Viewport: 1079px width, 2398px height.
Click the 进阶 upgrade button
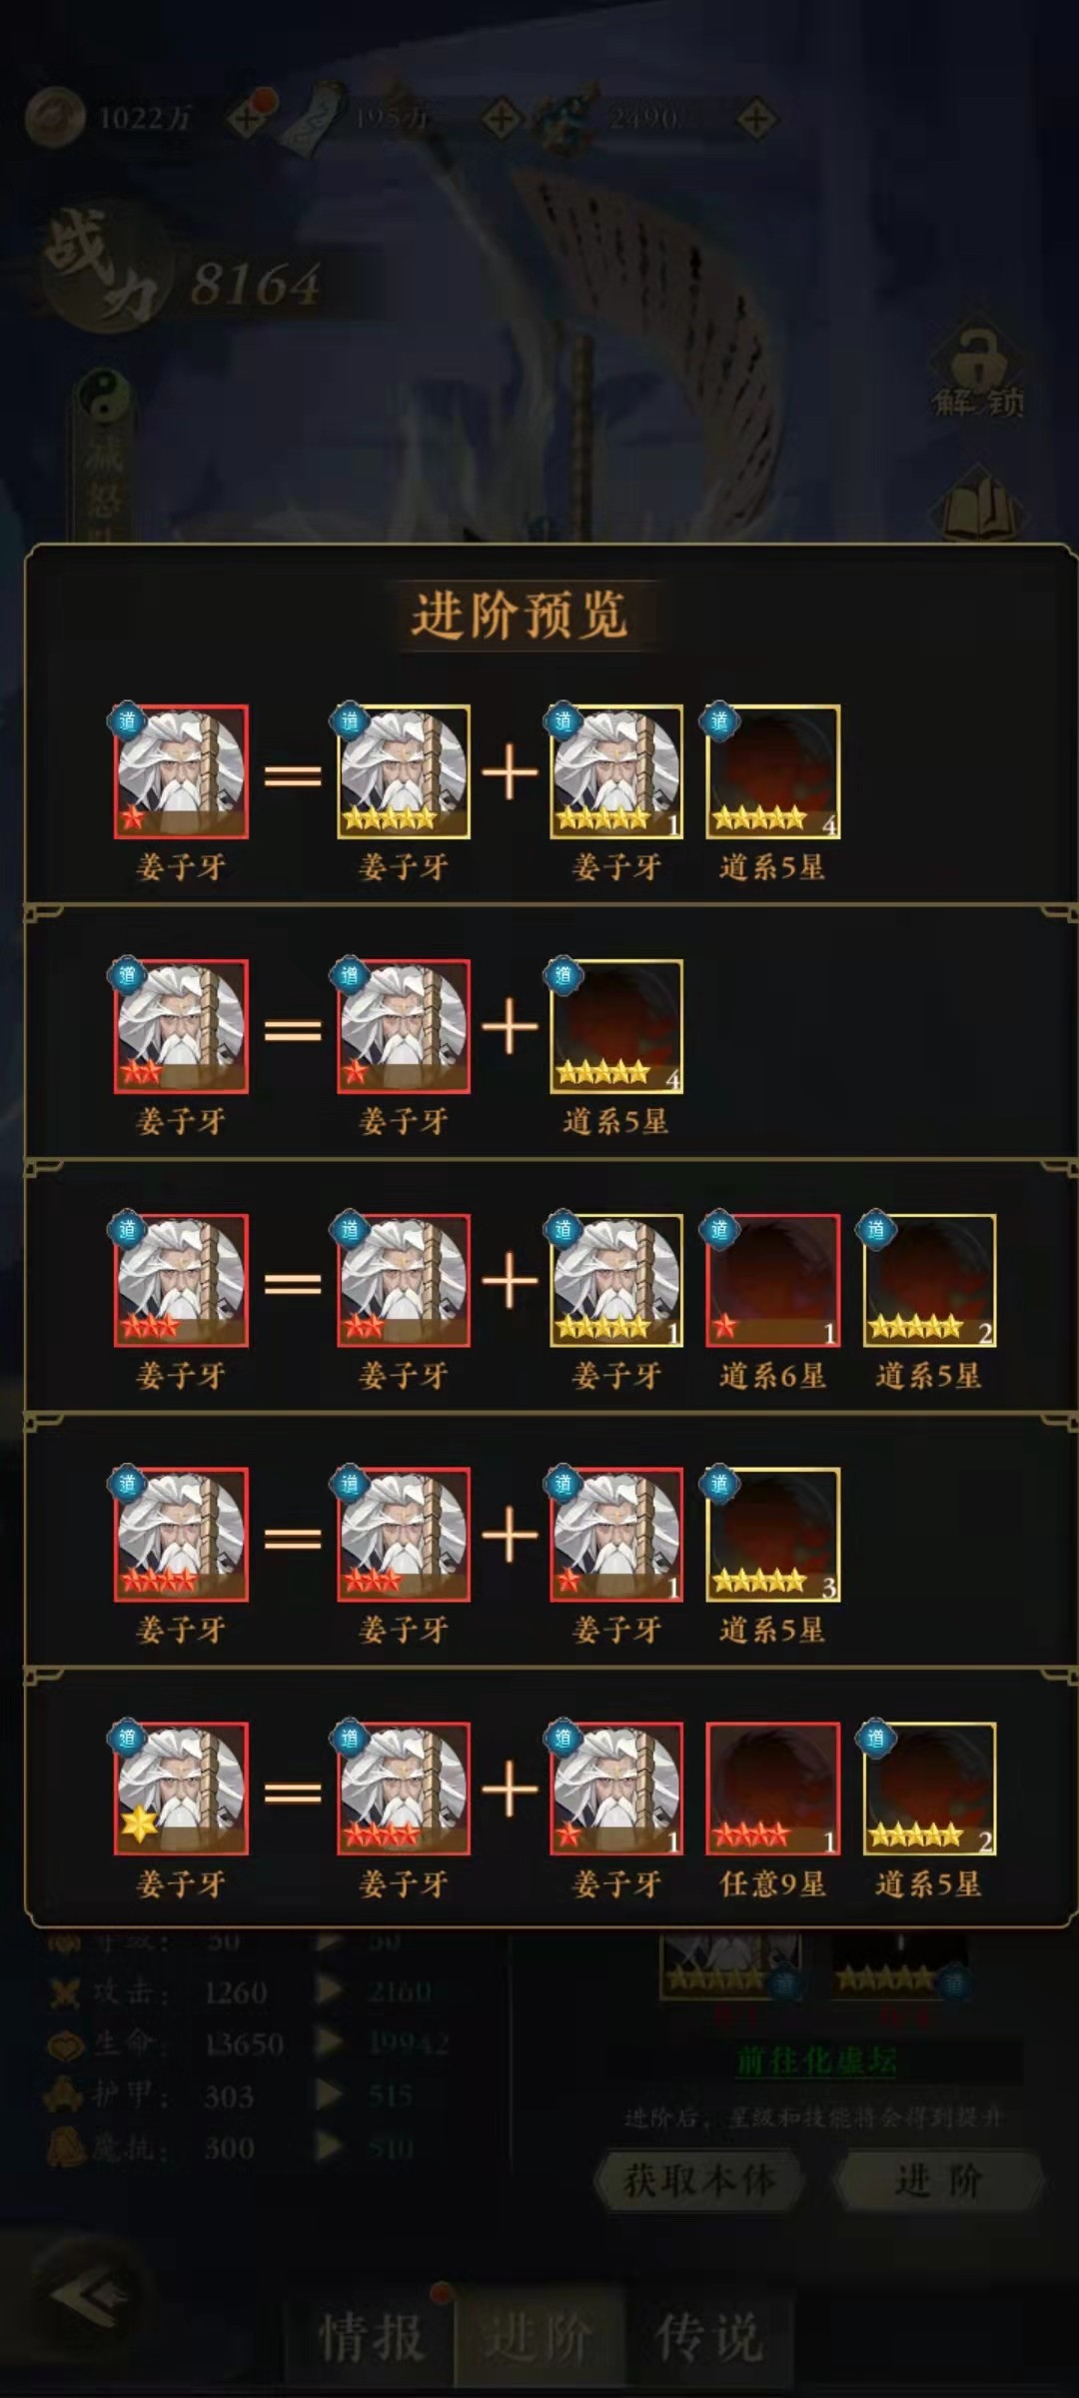[x=938, y=2180]
